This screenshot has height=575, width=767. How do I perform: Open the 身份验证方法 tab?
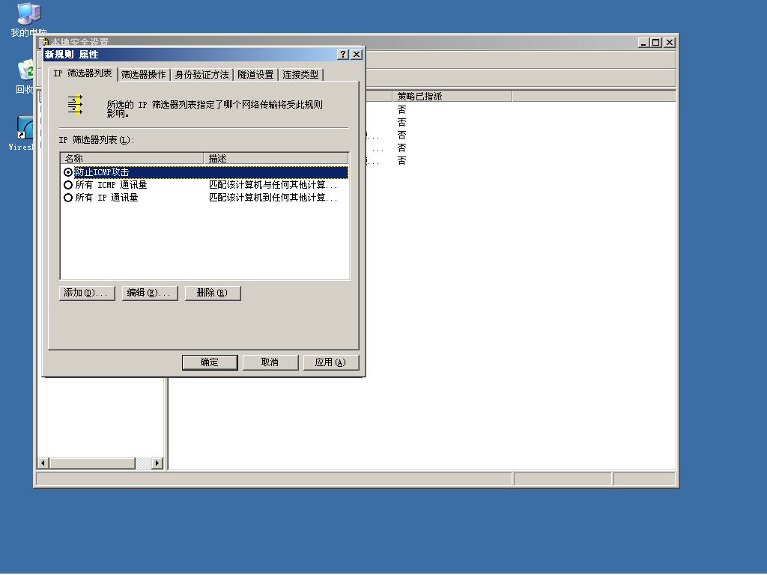click(x=201, y=75)
